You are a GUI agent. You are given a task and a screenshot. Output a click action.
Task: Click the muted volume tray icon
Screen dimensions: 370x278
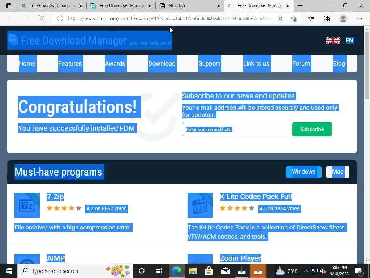pyautogui.click(x=323, y=271)
